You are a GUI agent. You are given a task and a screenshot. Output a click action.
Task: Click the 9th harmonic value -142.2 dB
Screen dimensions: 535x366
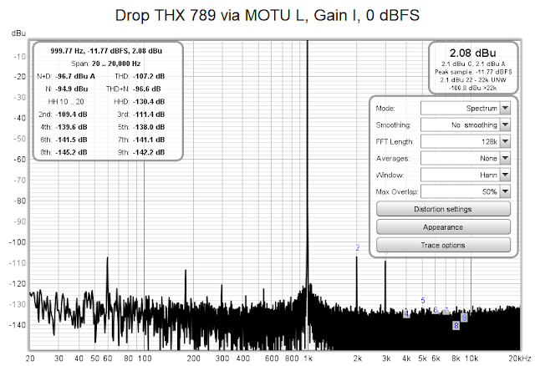tap(149, 152)
